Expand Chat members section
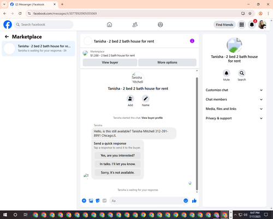The width and height of the screenshot is (273, 219). click(x=234, y=100)
